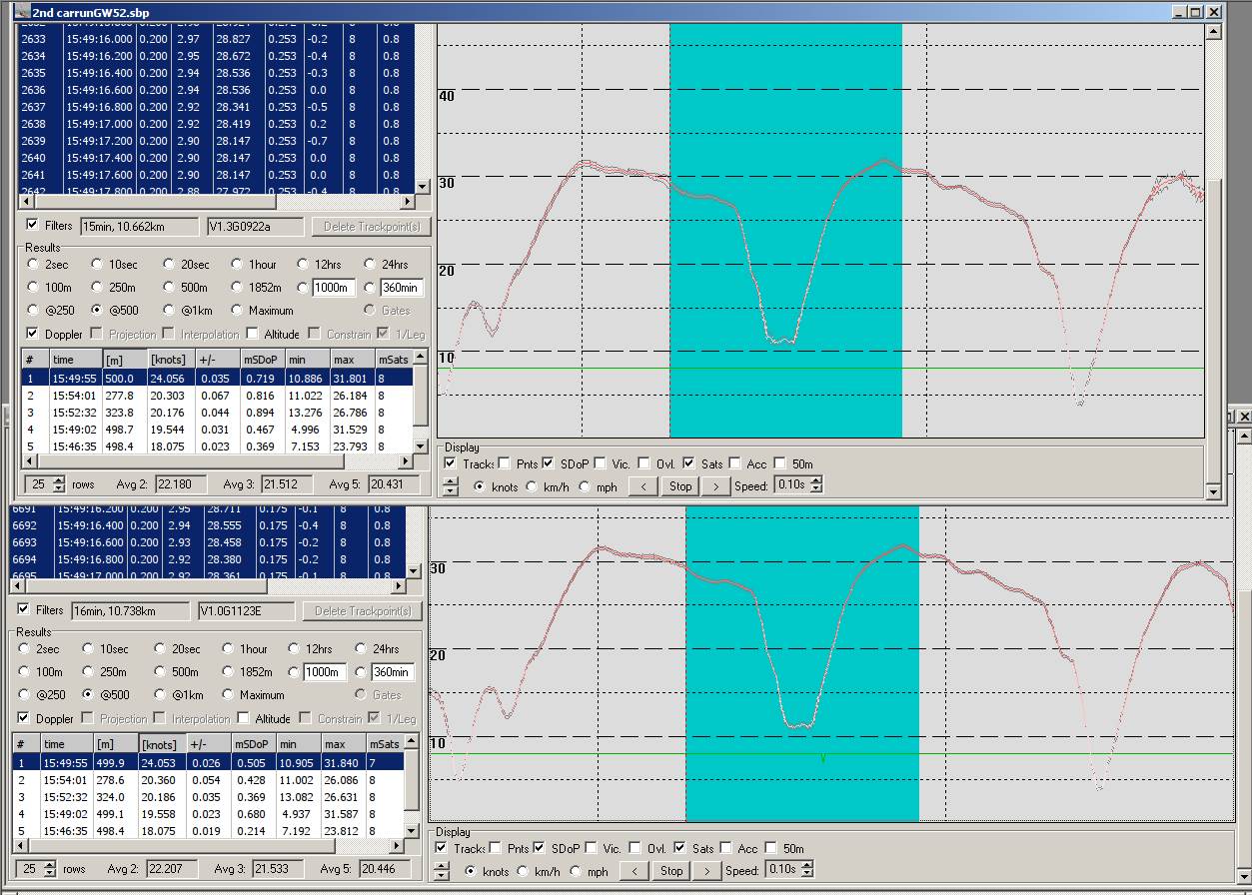Enable the Altitude checkbox in upper Results panel

(253, 334)
